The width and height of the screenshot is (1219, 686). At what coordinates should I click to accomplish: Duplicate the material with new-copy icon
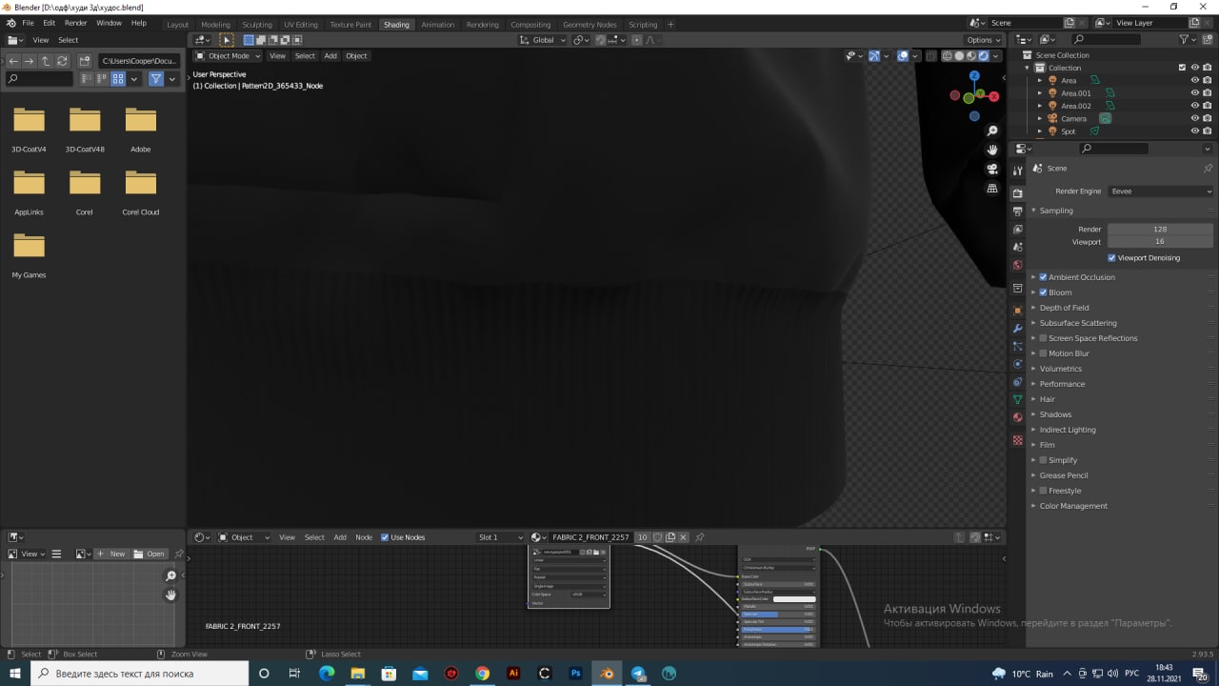coord(670,537)
